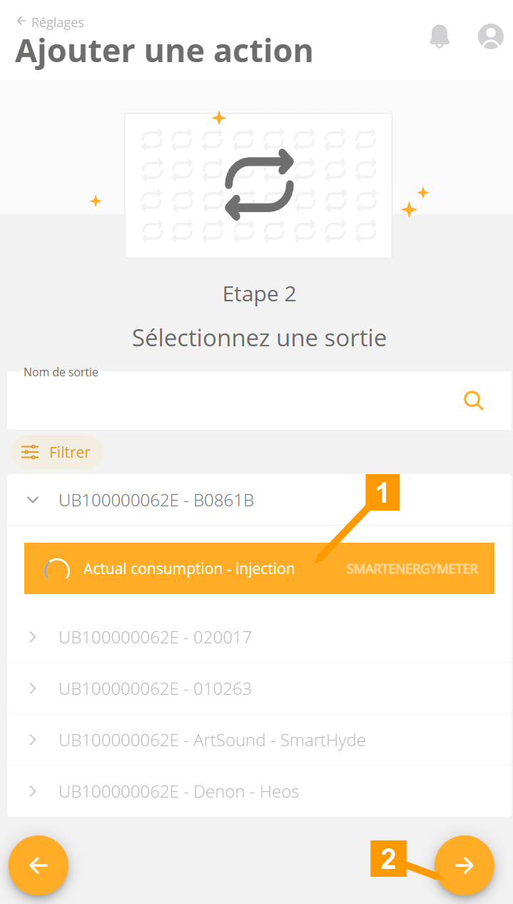Expand the UB100000062E - 010263 group
513x904 pixels.
(x=33, y=688)
